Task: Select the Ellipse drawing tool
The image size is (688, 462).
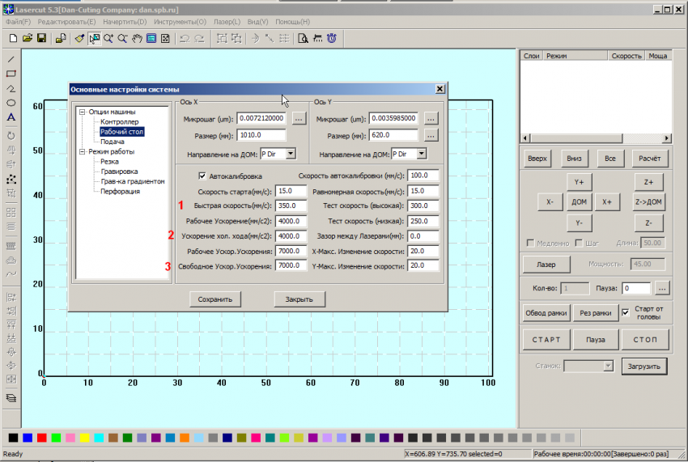Action: tap(11, 103)
